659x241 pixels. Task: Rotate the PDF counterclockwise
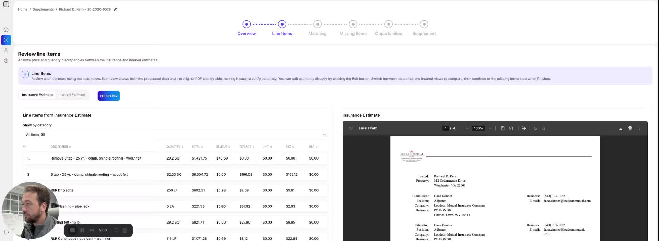[x=511, y=128]
